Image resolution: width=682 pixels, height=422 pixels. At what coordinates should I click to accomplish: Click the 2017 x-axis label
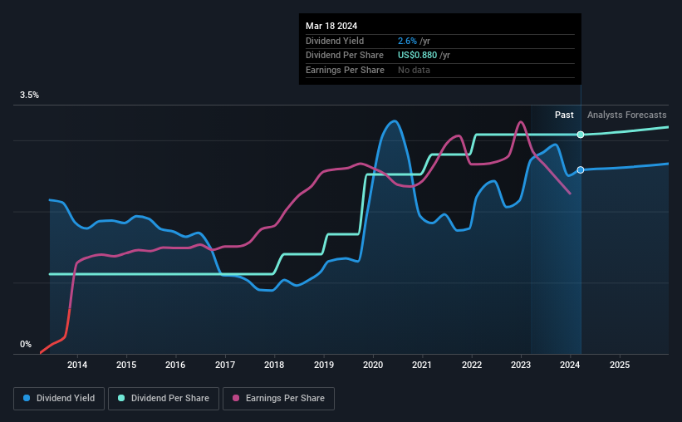(225, 365)
